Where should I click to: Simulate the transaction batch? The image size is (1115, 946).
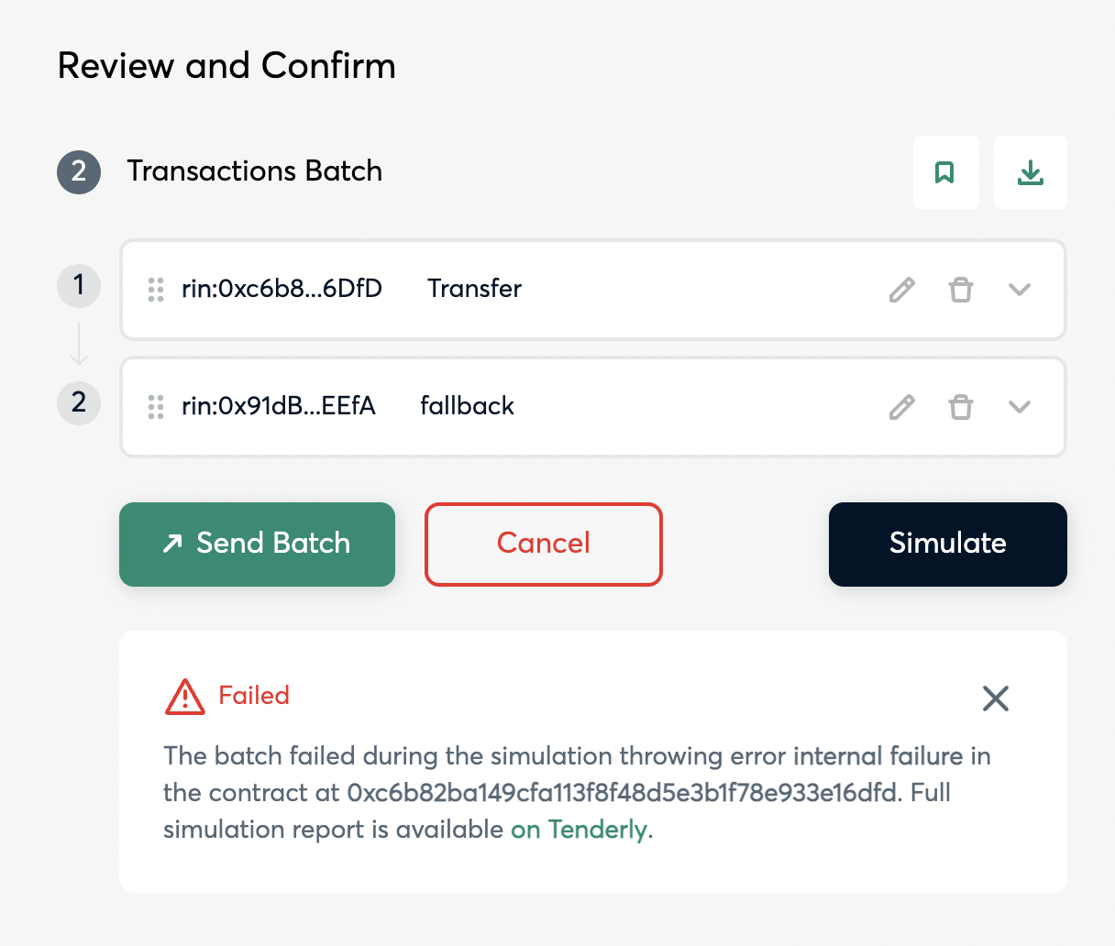coord(947,544)
